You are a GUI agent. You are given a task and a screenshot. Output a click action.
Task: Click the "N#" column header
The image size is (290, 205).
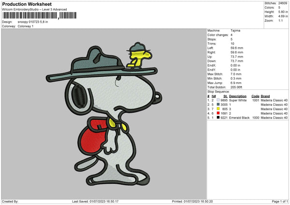pyautogui.click(x=214, y=96)
